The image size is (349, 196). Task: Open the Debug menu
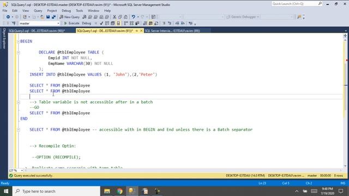tap(66, 11)
